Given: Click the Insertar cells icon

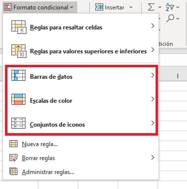Looking at the screenshot, I should click(x=99, y=7).
